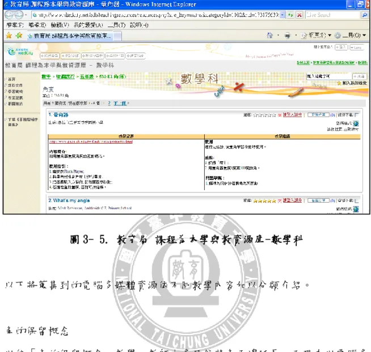Image resolution: width=371 pixels, height=352 pixels.
Task: Open the 我的最愛(A) Favorites menu
Action: click(88, 25)
